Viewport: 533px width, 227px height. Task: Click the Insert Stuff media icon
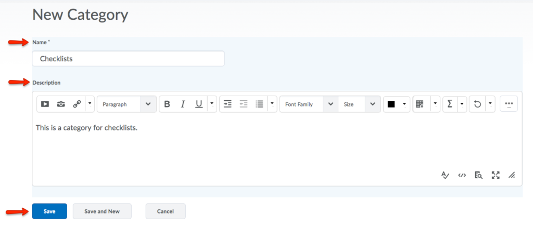[45, 104]
